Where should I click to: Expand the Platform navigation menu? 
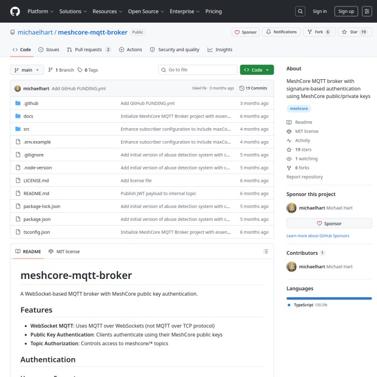(x=40, y=11)
